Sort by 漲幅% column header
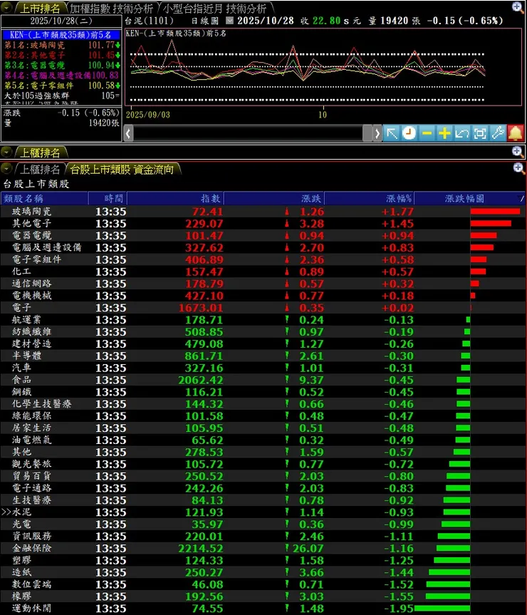This screenshot has height=615, width=527. click(x=369, y=198)
